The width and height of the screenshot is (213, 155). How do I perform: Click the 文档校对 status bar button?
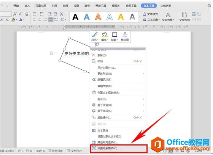(x=75, y=151)
